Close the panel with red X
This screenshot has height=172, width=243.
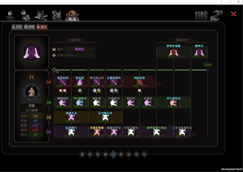tap(233, 14)
